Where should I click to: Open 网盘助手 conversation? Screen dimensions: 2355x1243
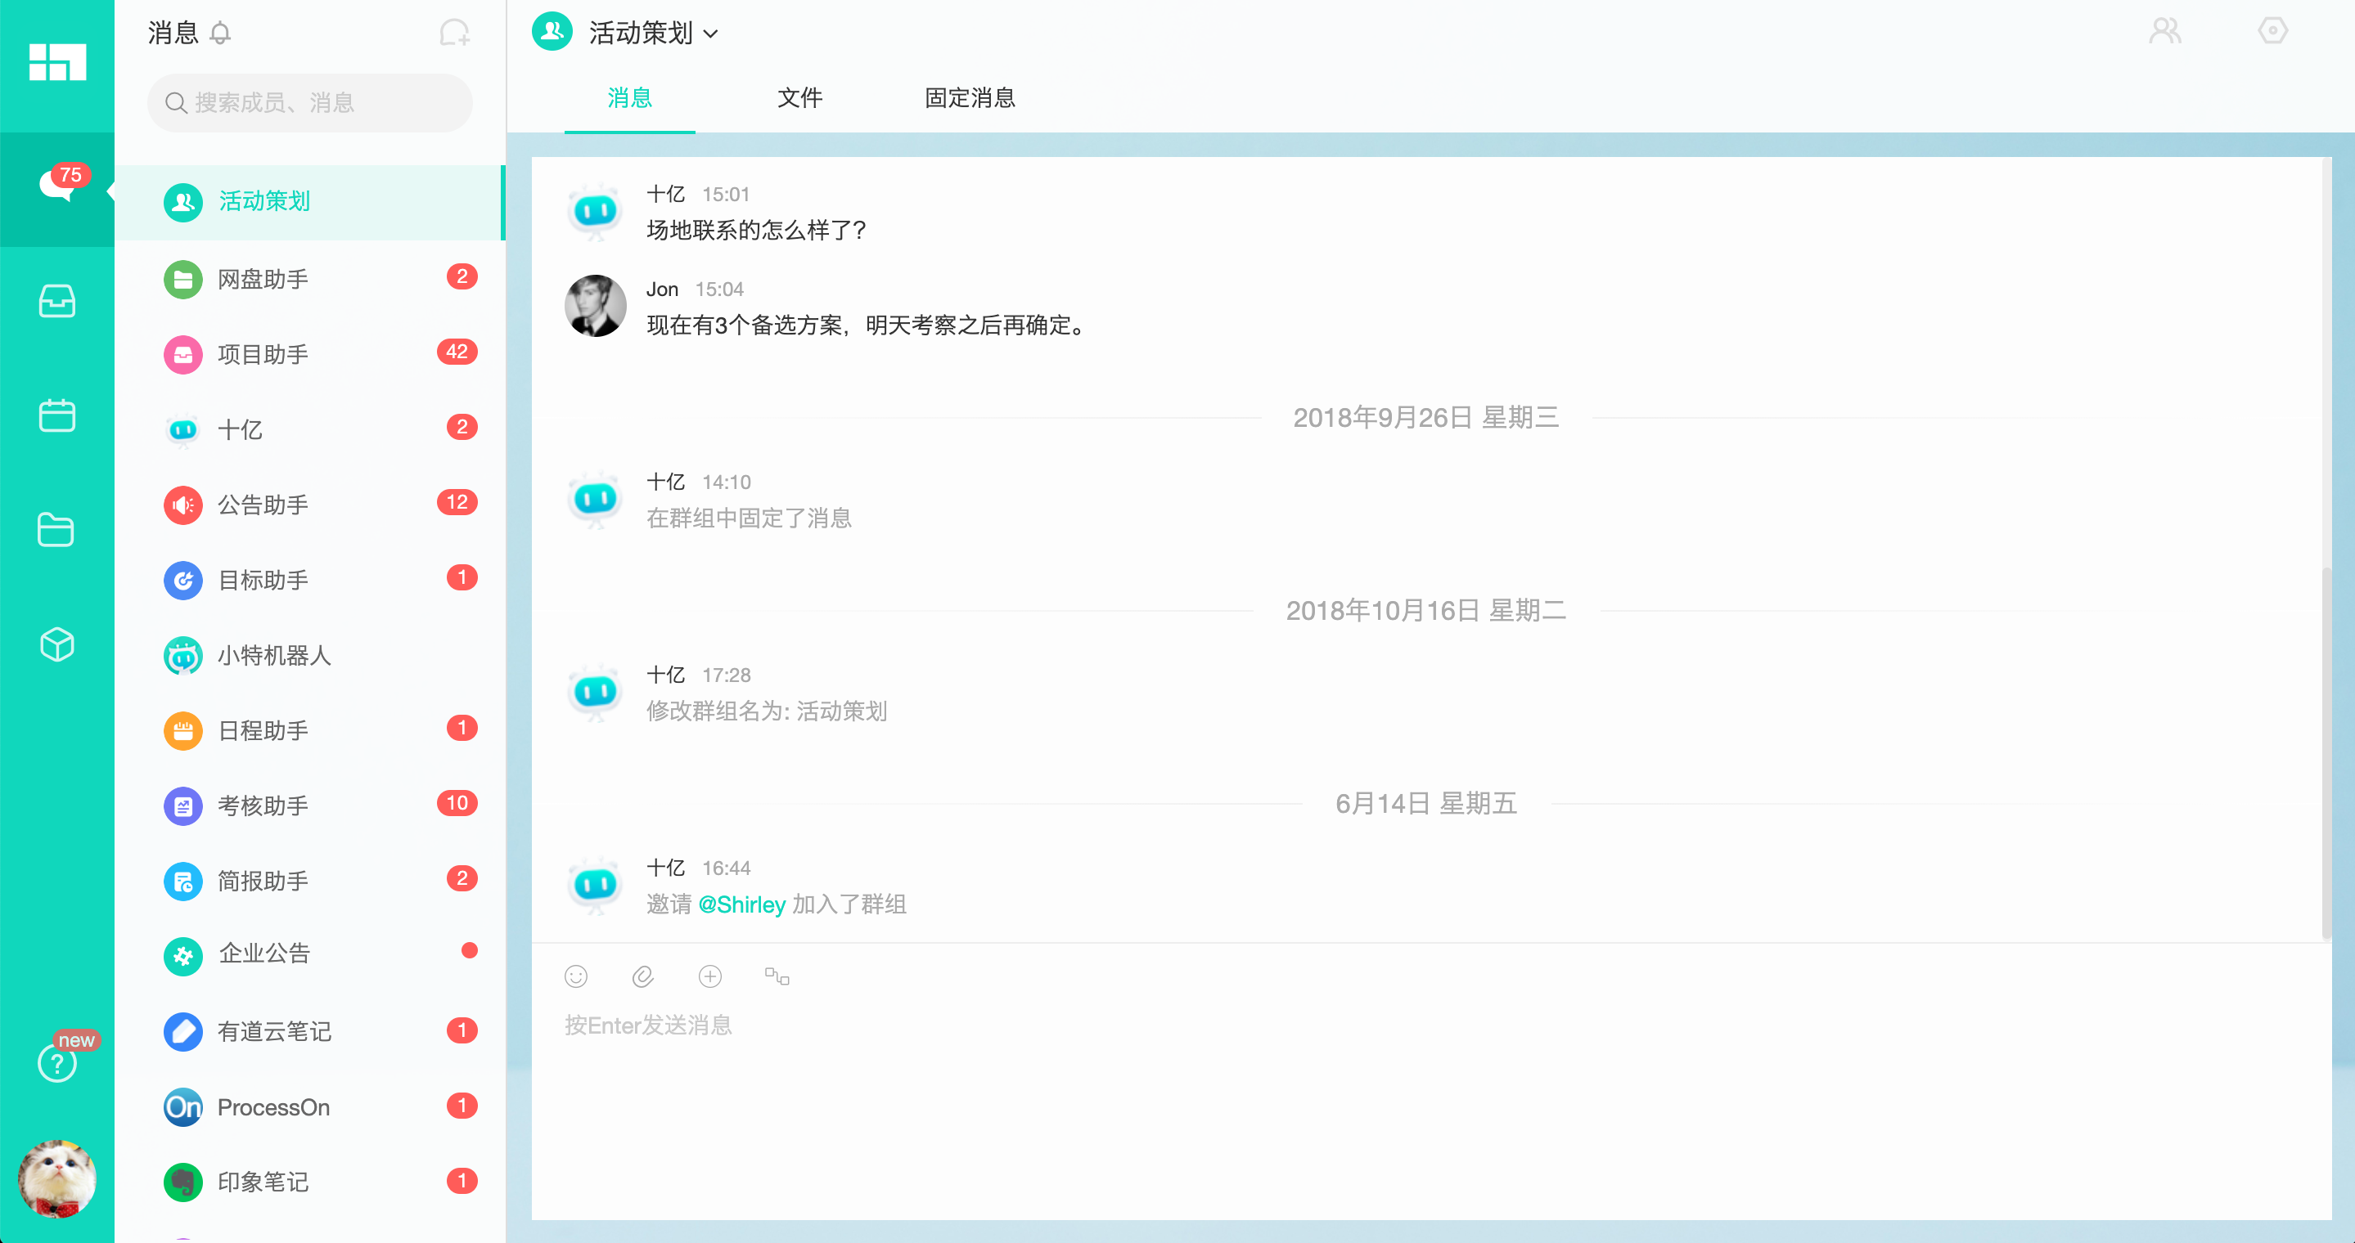pyautogui.click(x=309, y=279)
